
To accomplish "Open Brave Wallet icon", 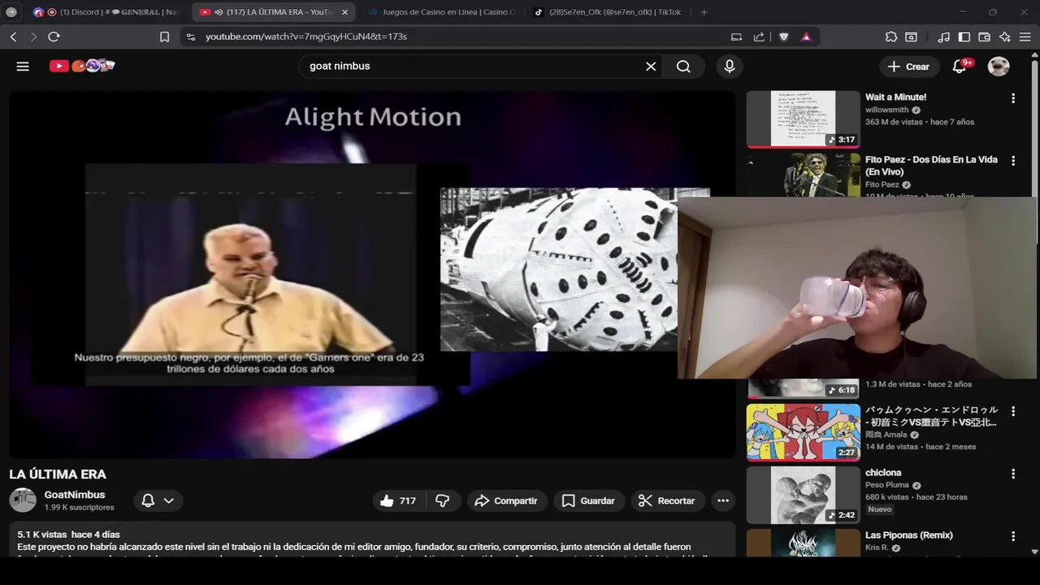I will pos(985,37).
